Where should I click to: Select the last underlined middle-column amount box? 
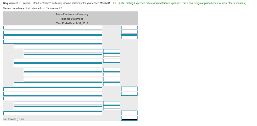[x=112, y=108]
